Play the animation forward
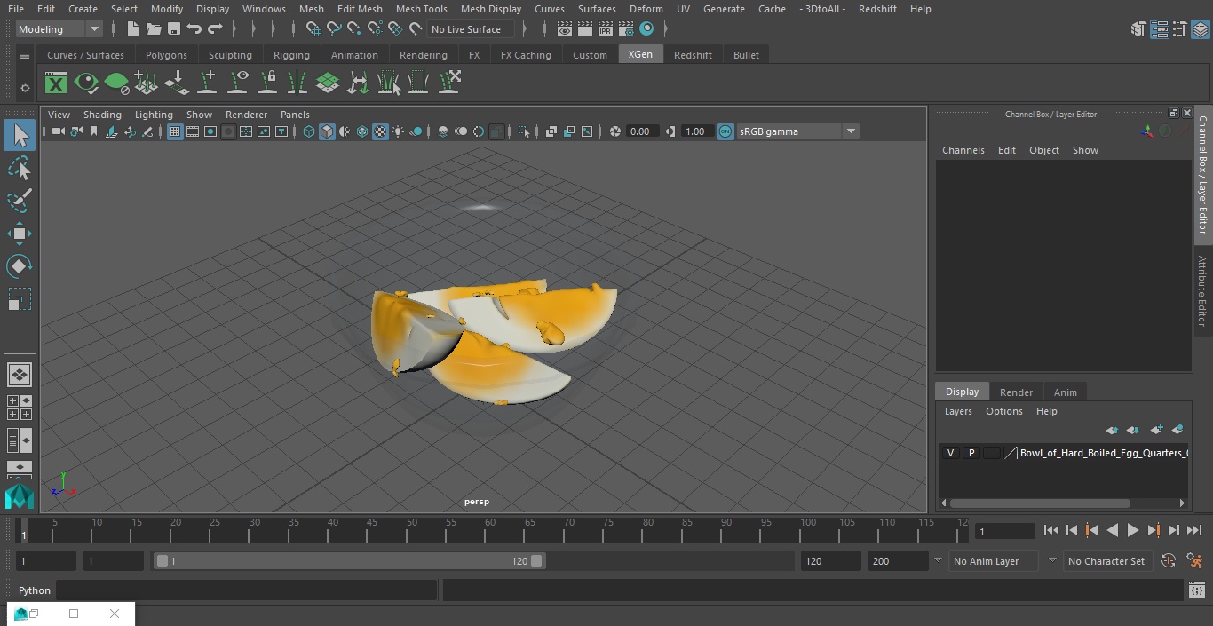The height and width of the screenshot is (626, 1213). click(x=1132, y=530)
